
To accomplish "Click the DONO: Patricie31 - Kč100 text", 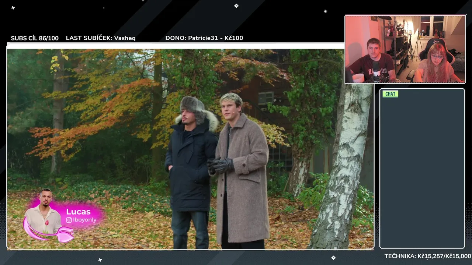I will point(204,38).
